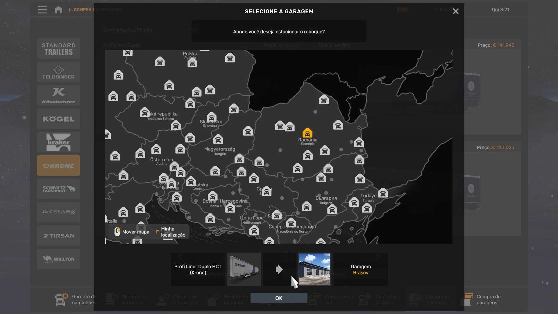Select the highlighted Brașov garage marker in Romania

(307, 133)
